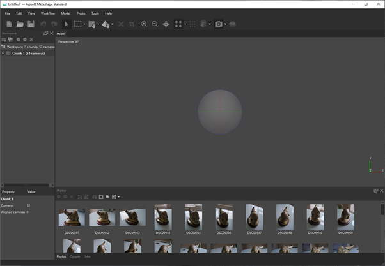Open the Workflow menu
The height and width of the screenshot is (266, 385).
(48, 13)
